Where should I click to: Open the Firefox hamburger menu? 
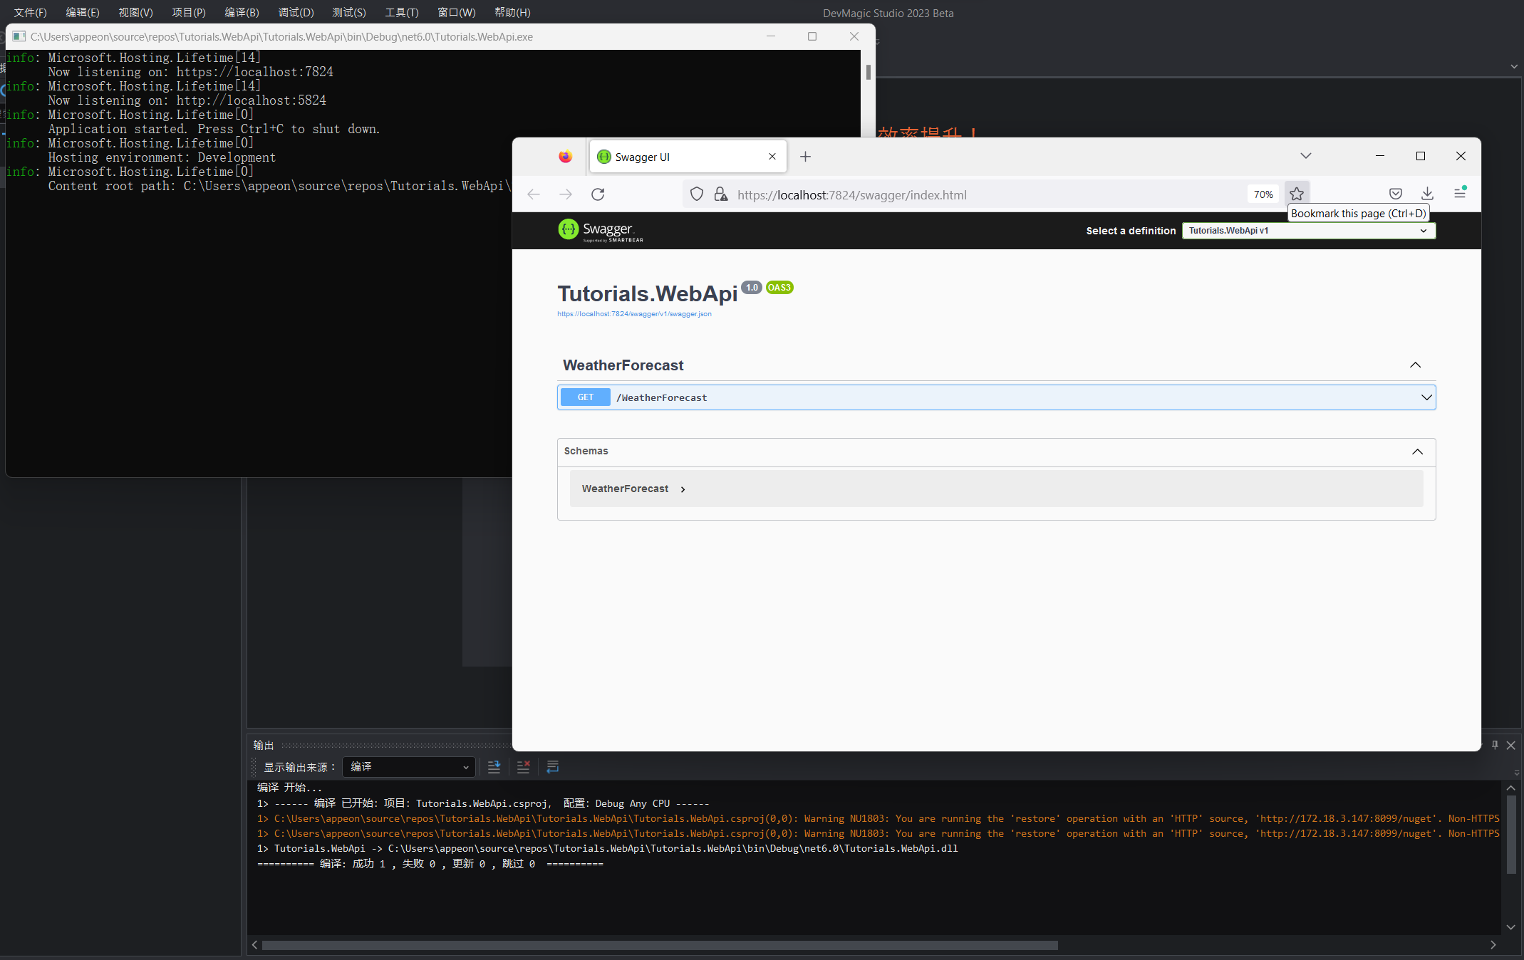(x=1459, y=193)
